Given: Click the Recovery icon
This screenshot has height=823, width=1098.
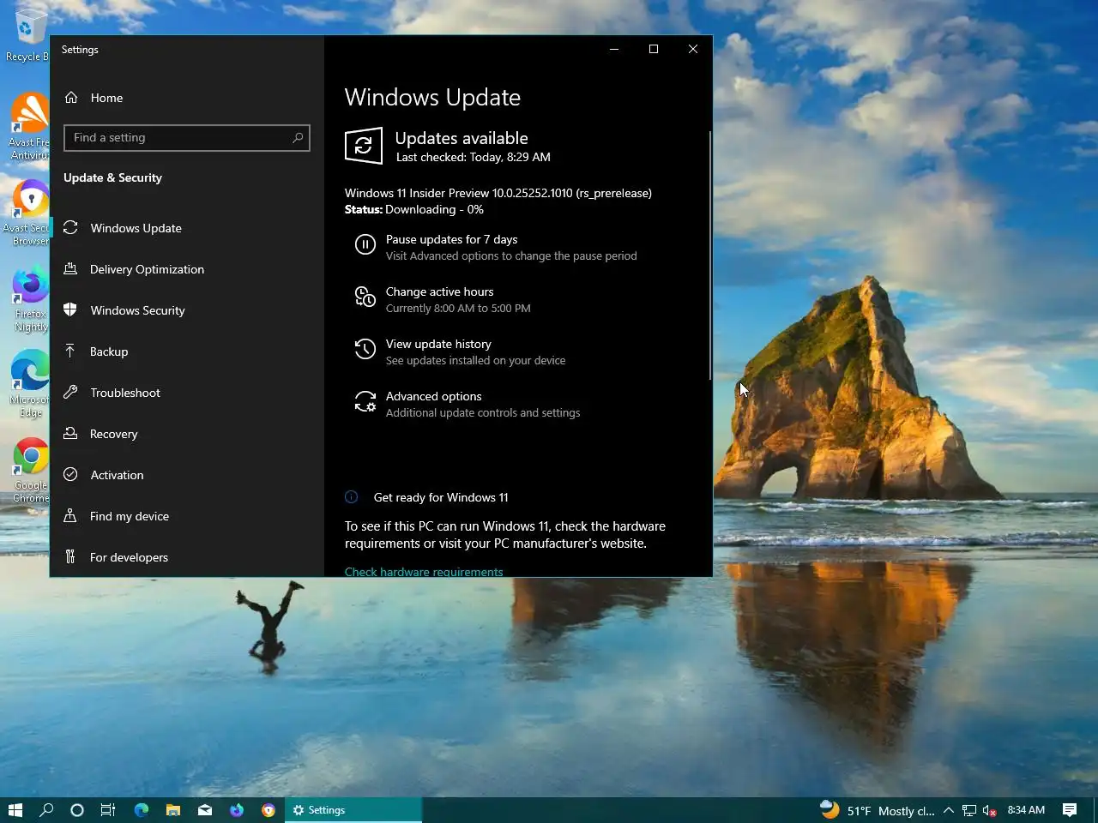Looking at the screenshot, I should point(70,434).
